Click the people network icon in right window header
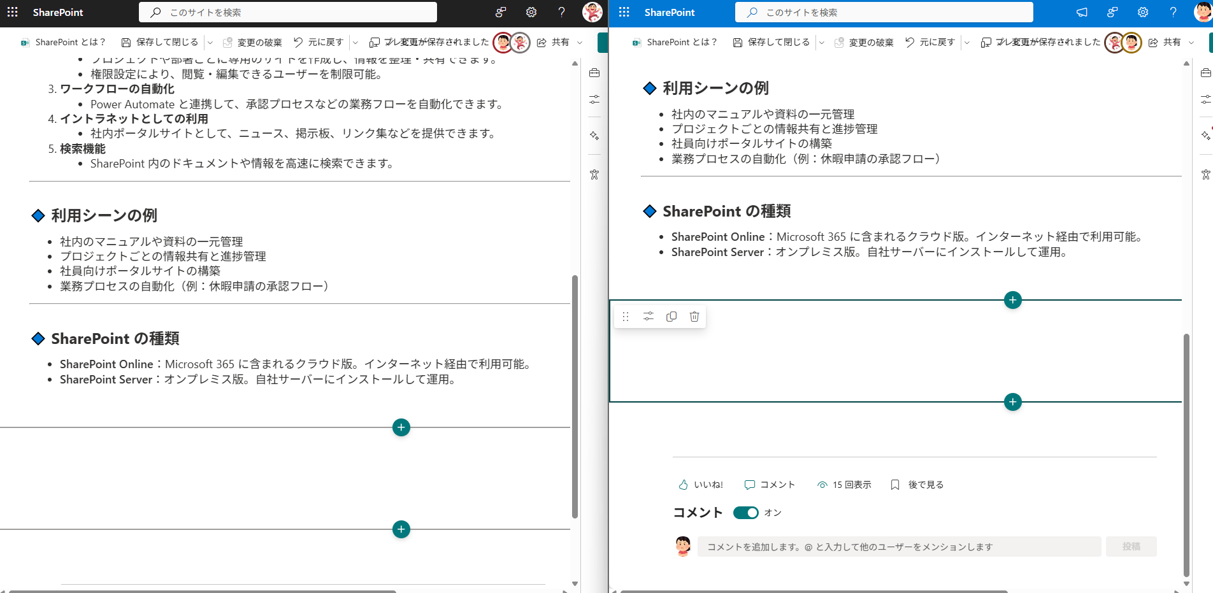This screenshot has width=1213, height=593. (1112, 12)
